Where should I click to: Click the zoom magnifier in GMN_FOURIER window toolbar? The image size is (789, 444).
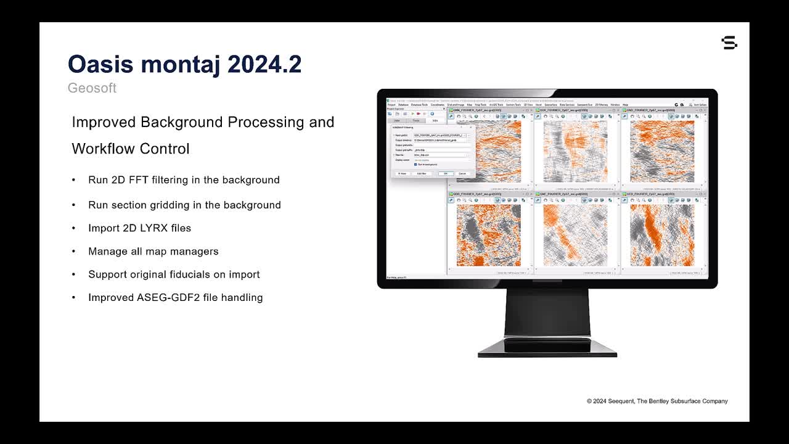pyautogui.click(x=470, y=116)
